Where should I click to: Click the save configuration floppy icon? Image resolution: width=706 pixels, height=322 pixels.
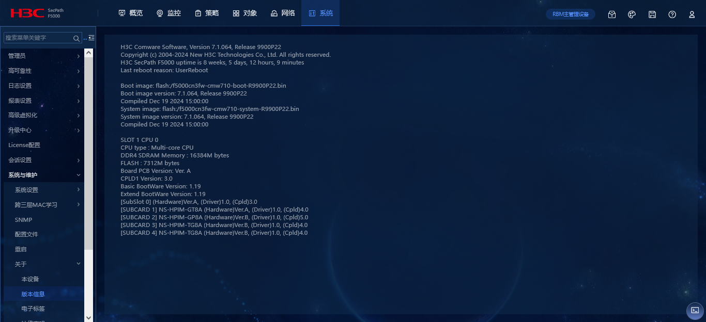pyautogui.click(x=652, y=14)
